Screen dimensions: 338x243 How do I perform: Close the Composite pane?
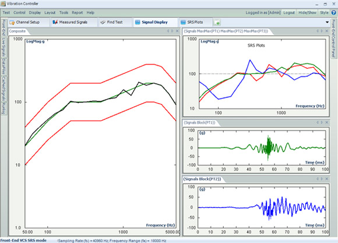click(177, 31)
